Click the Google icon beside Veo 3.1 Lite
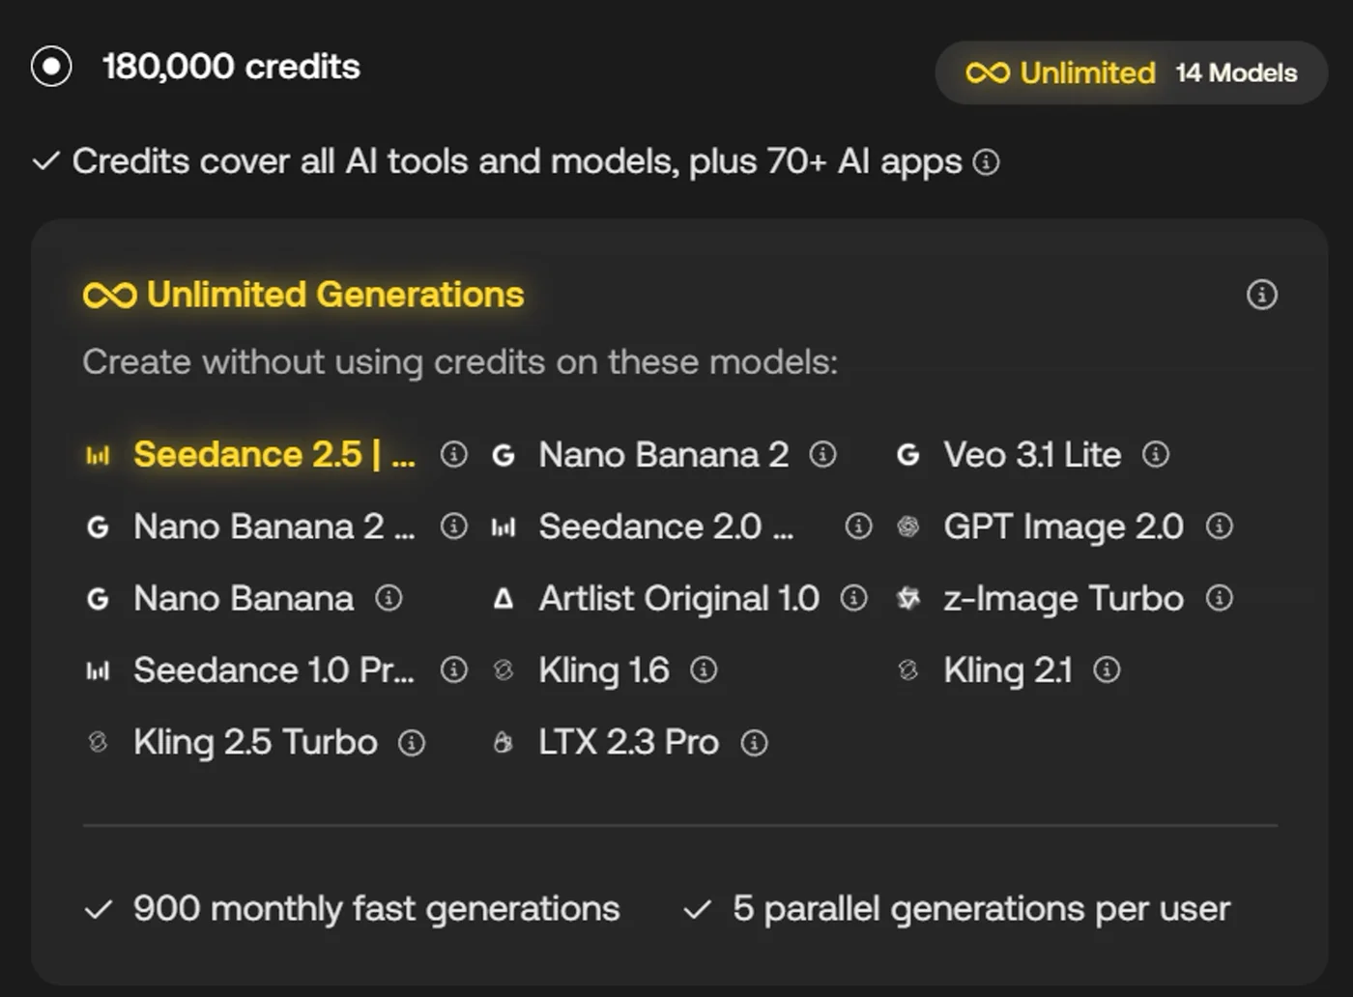 click(907, 455)
